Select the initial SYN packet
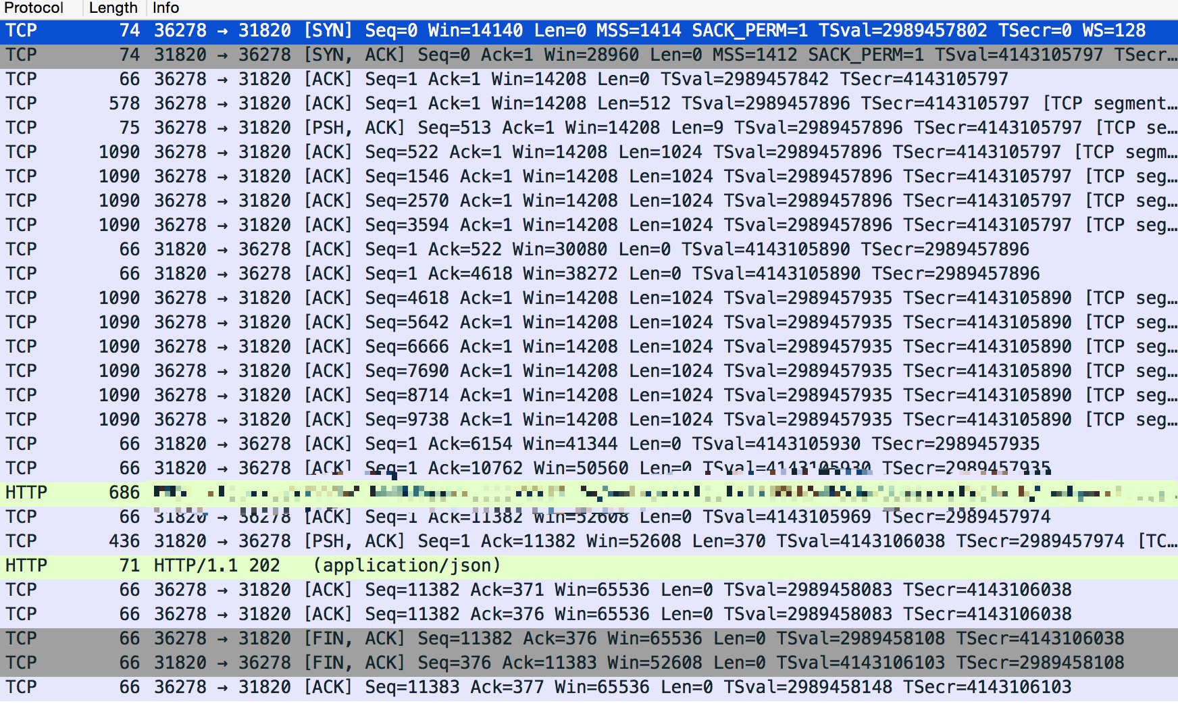This screenshot has height=712, width=1178. 405,31
